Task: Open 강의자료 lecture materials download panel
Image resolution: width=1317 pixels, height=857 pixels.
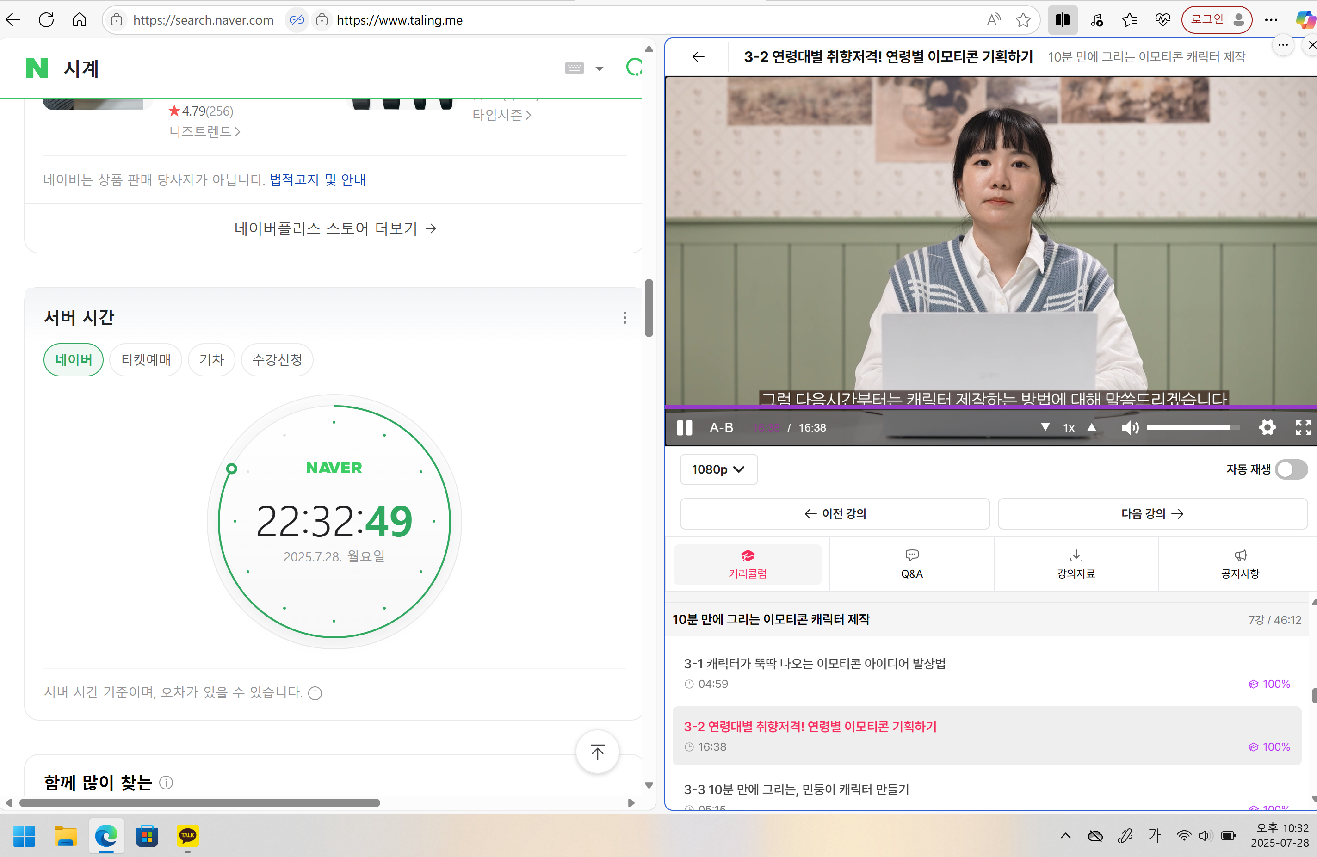Action: tap(1076, 564)
